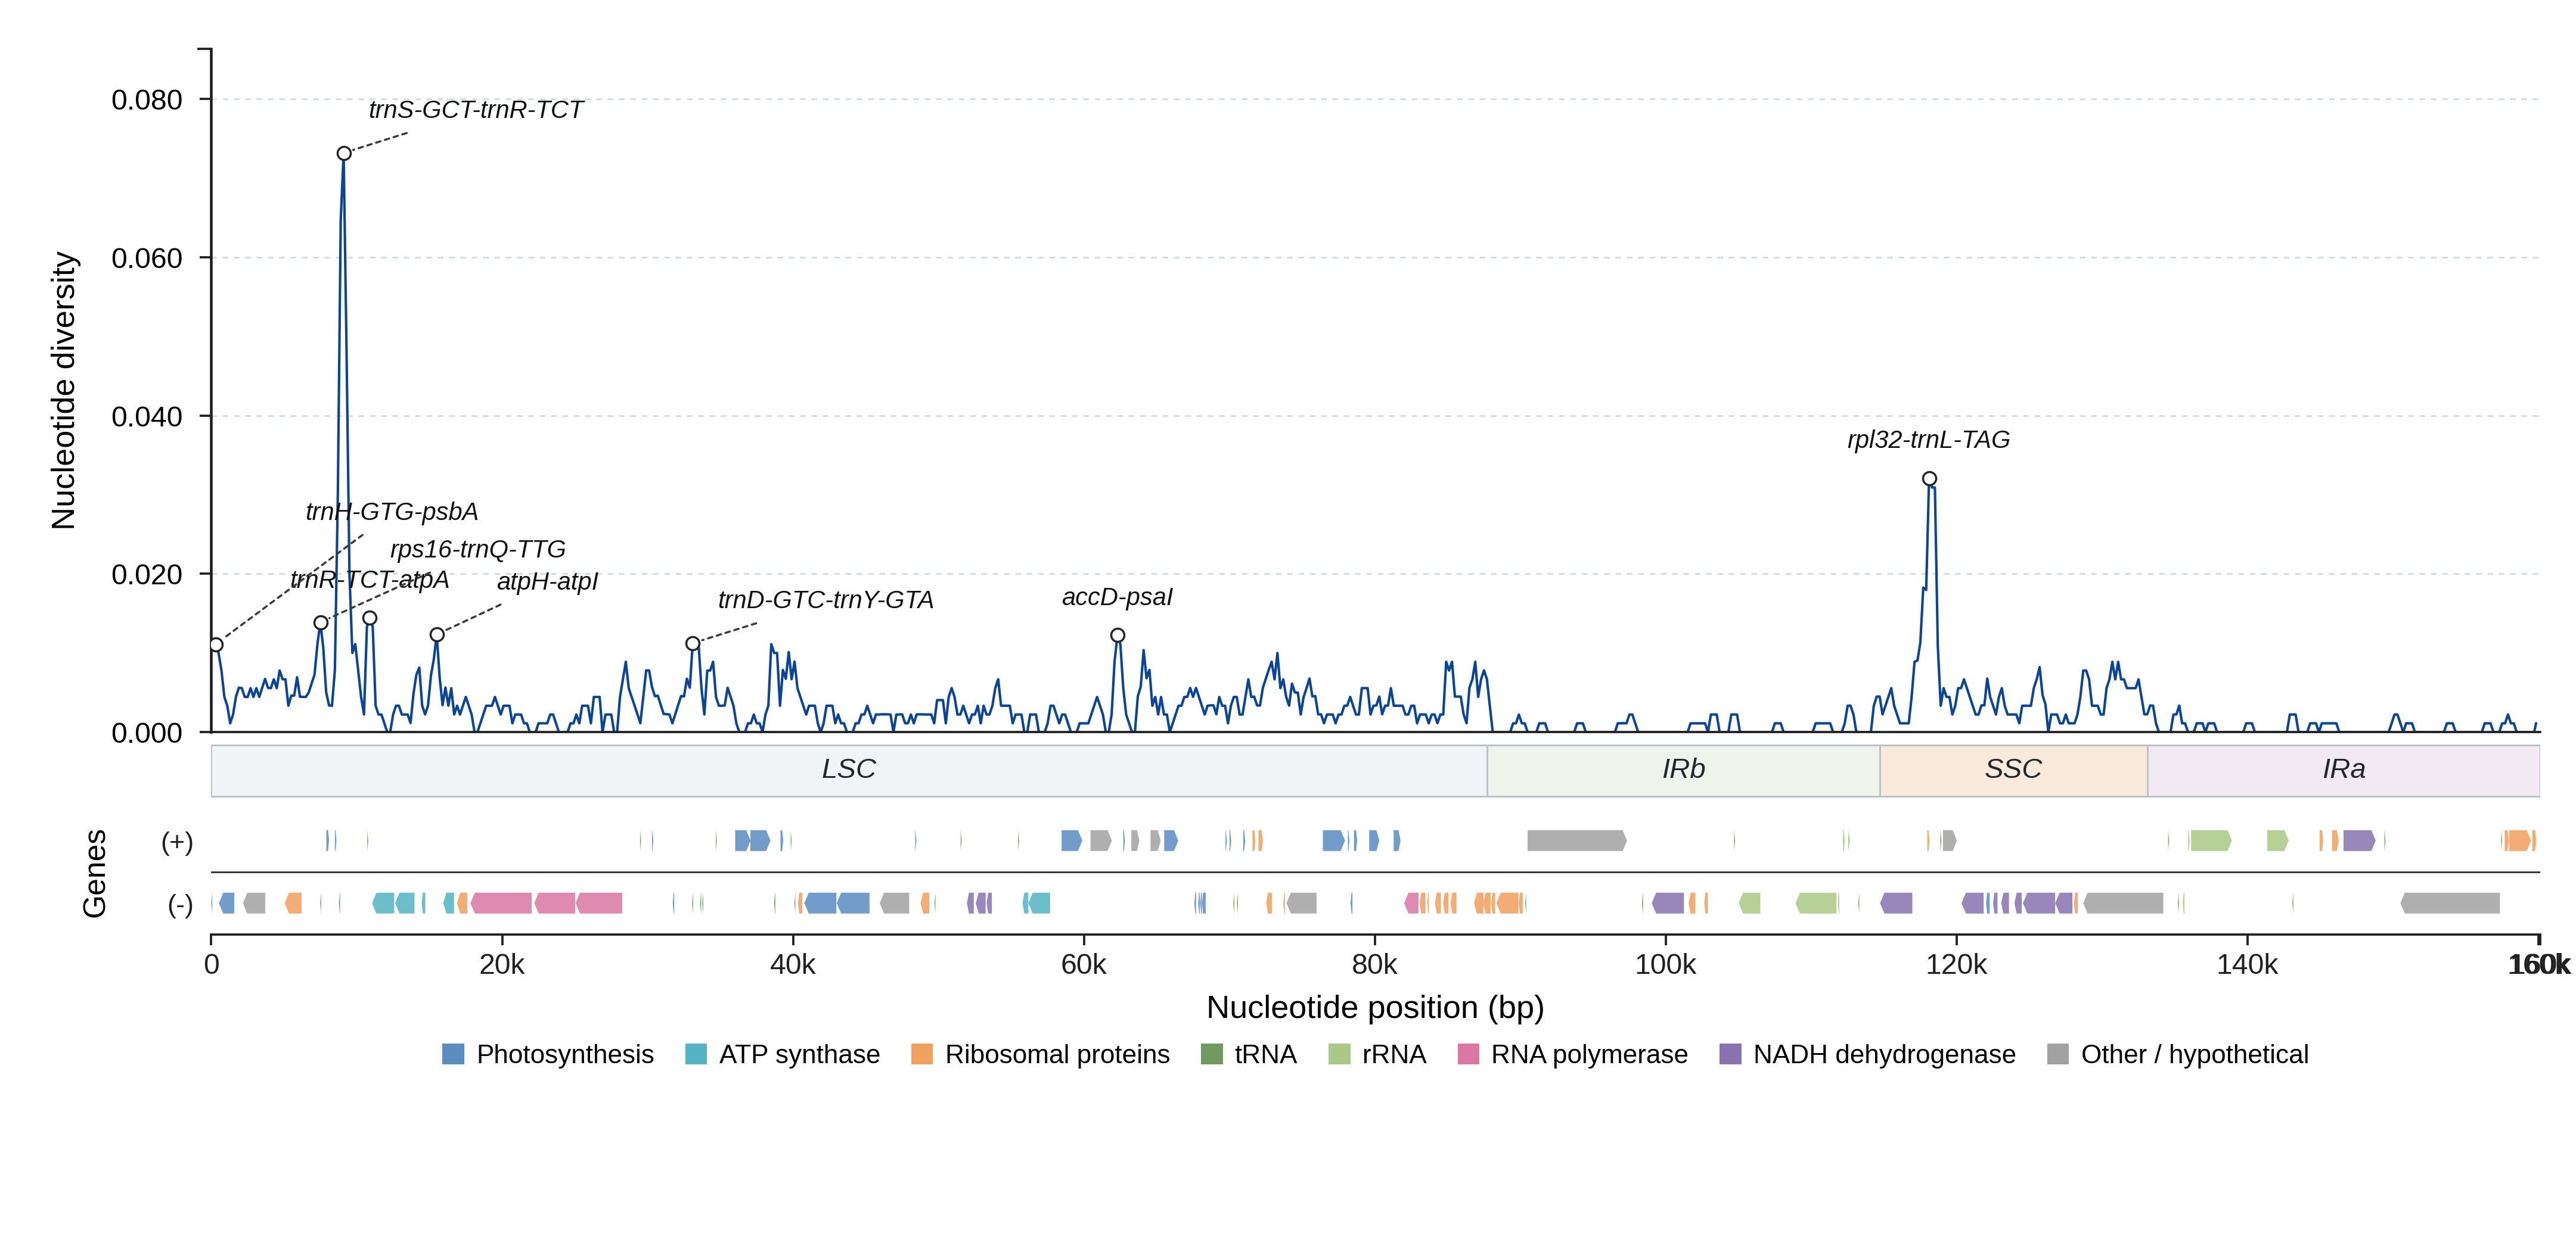
Task: Click the rps16-trnQ-TTG annotation label
Action: [478, 549]
